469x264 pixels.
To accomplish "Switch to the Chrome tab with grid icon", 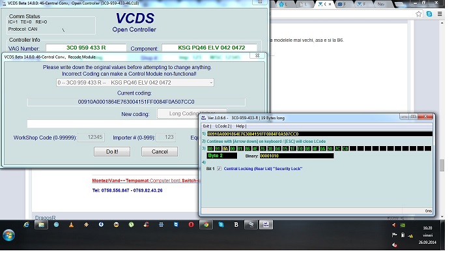I will point(343,4).
